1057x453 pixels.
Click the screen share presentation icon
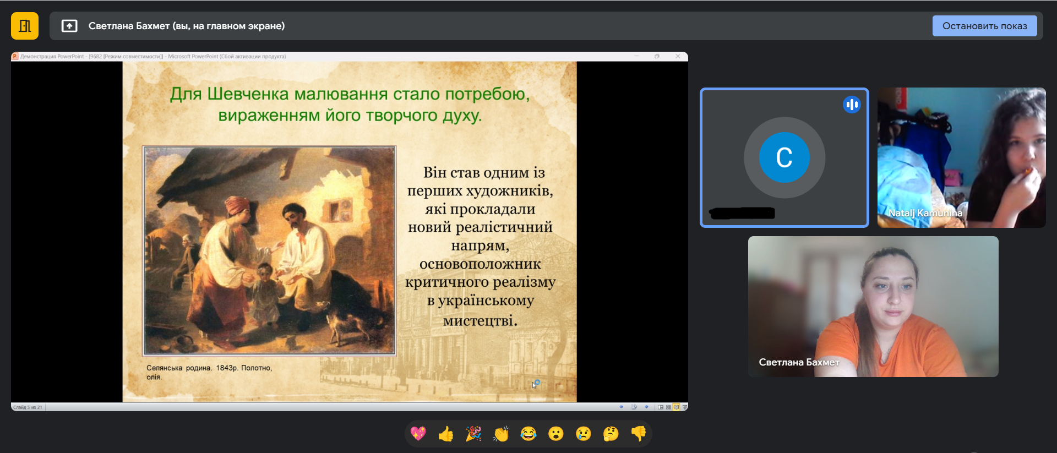69,26
